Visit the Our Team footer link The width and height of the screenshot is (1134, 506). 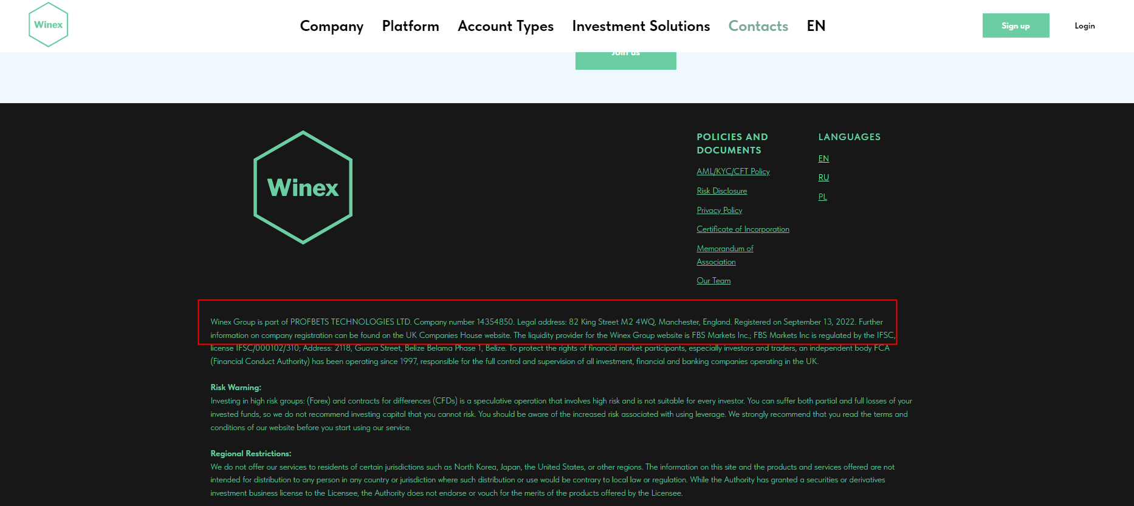(714, 281)
